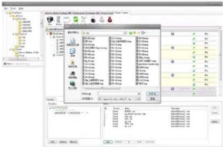Image resolution: width=223 pixels, height=147 pixels.
Task: Click the Cancel (取消) button in the file dialog
Action: tap(152, 99)
